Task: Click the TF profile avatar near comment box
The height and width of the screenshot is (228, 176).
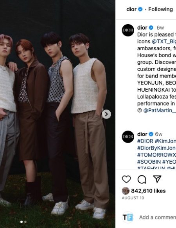Action: pos(128,217)
